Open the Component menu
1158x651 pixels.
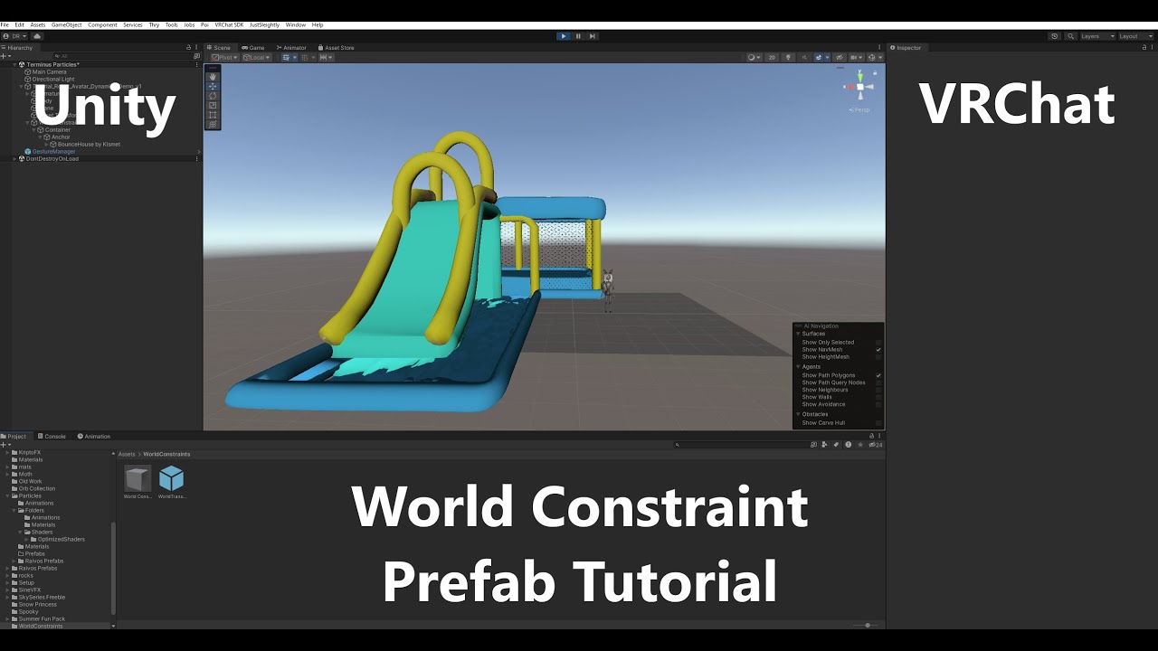click(x=102, y=24)
